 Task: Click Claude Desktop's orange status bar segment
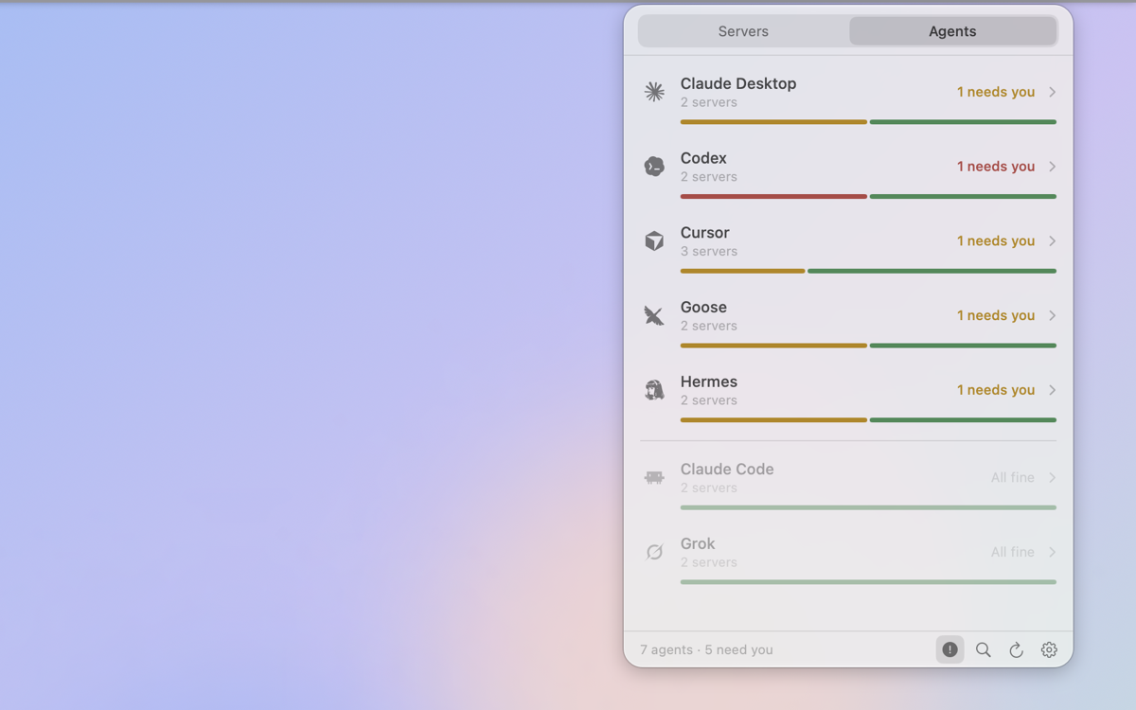click(x=773, y=122)
